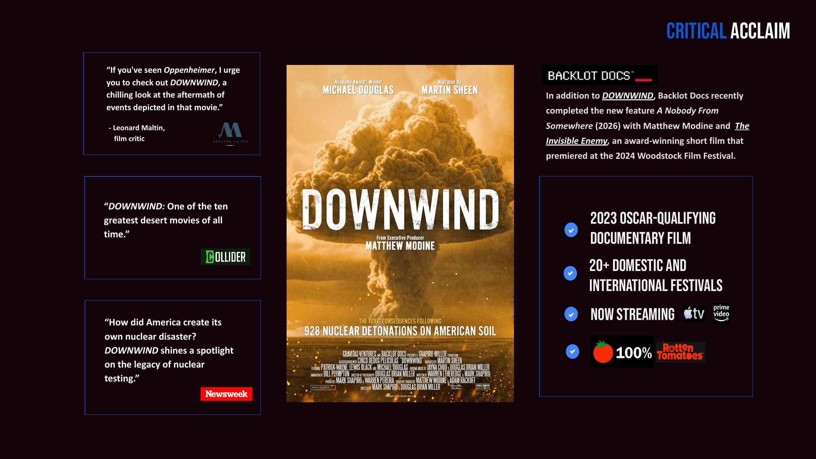816x459 pixels.
Task: Click "premiered at the 2024 Woodstock Film Festival" line
Action: pyautogui.click(x=641, y=156)
